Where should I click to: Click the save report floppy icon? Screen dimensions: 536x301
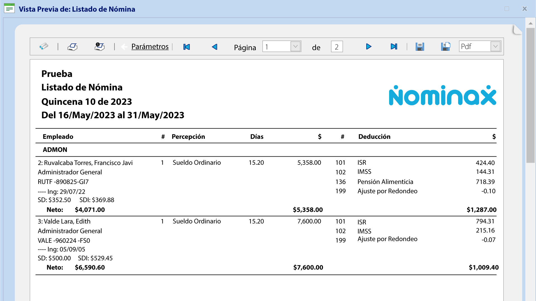click(420, 47)
